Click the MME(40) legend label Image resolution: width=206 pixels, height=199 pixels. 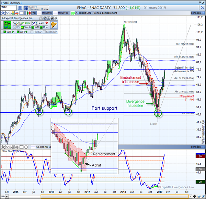click(x=63, y=13)
